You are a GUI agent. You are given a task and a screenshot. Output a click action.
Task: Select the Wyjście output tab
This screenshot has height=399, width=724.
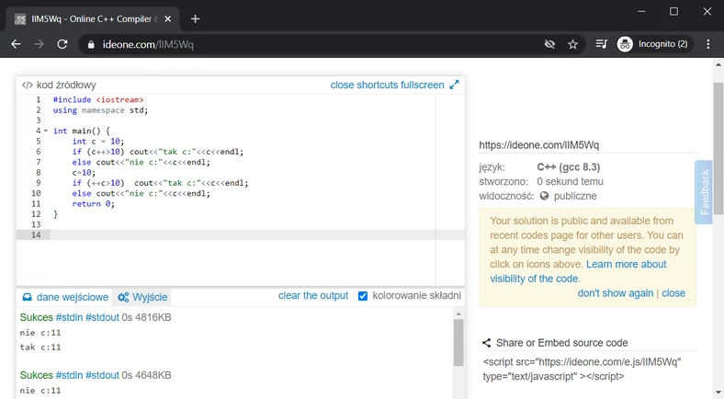(141, 297)
